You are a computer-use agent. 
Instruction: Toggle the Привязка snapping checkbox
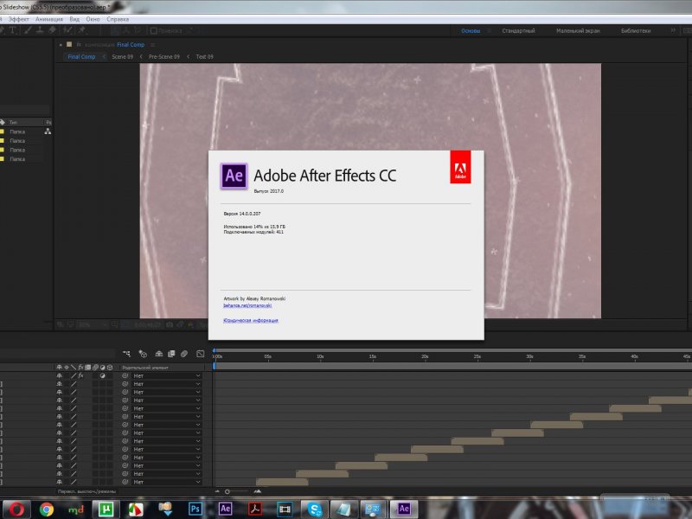point(154,30)
